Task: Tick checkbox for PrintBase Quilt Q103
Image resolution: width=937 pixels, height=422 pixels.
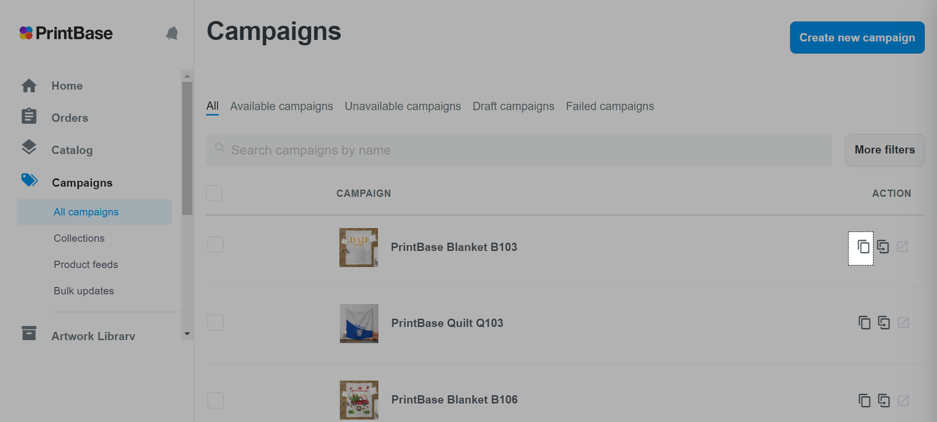Action: 216,322
